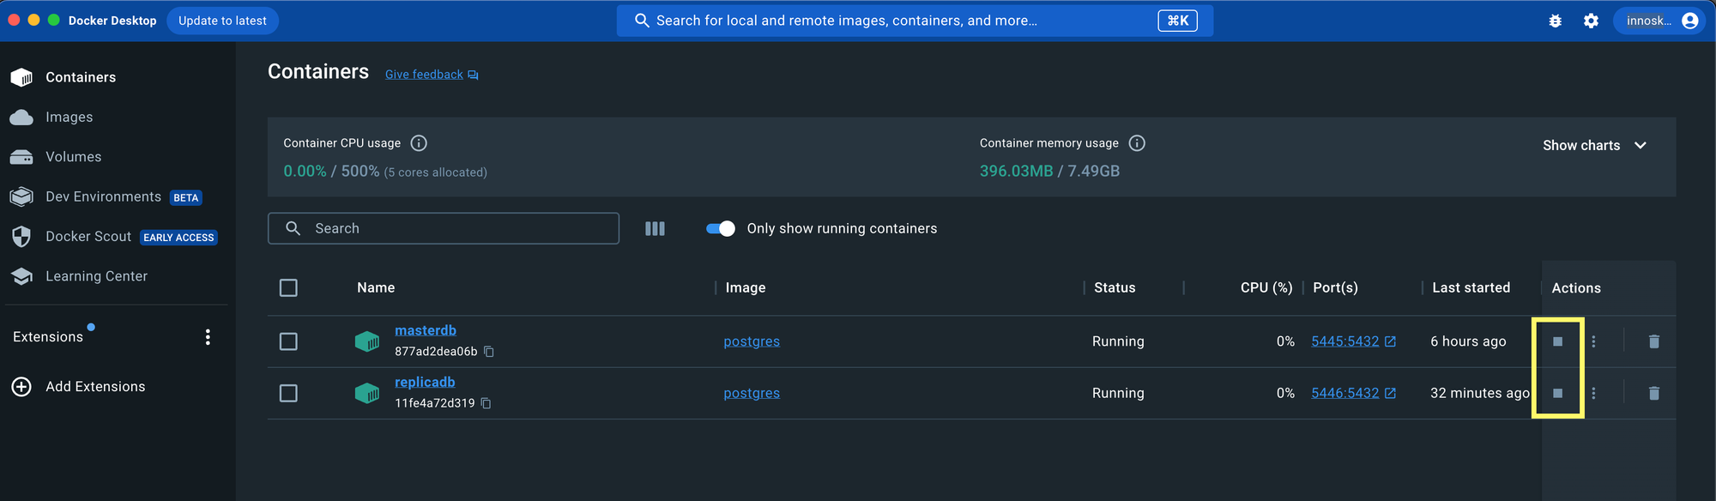1716x501 pixels.
Task: Delete the masterdb container
Action: coord(1653,341)
